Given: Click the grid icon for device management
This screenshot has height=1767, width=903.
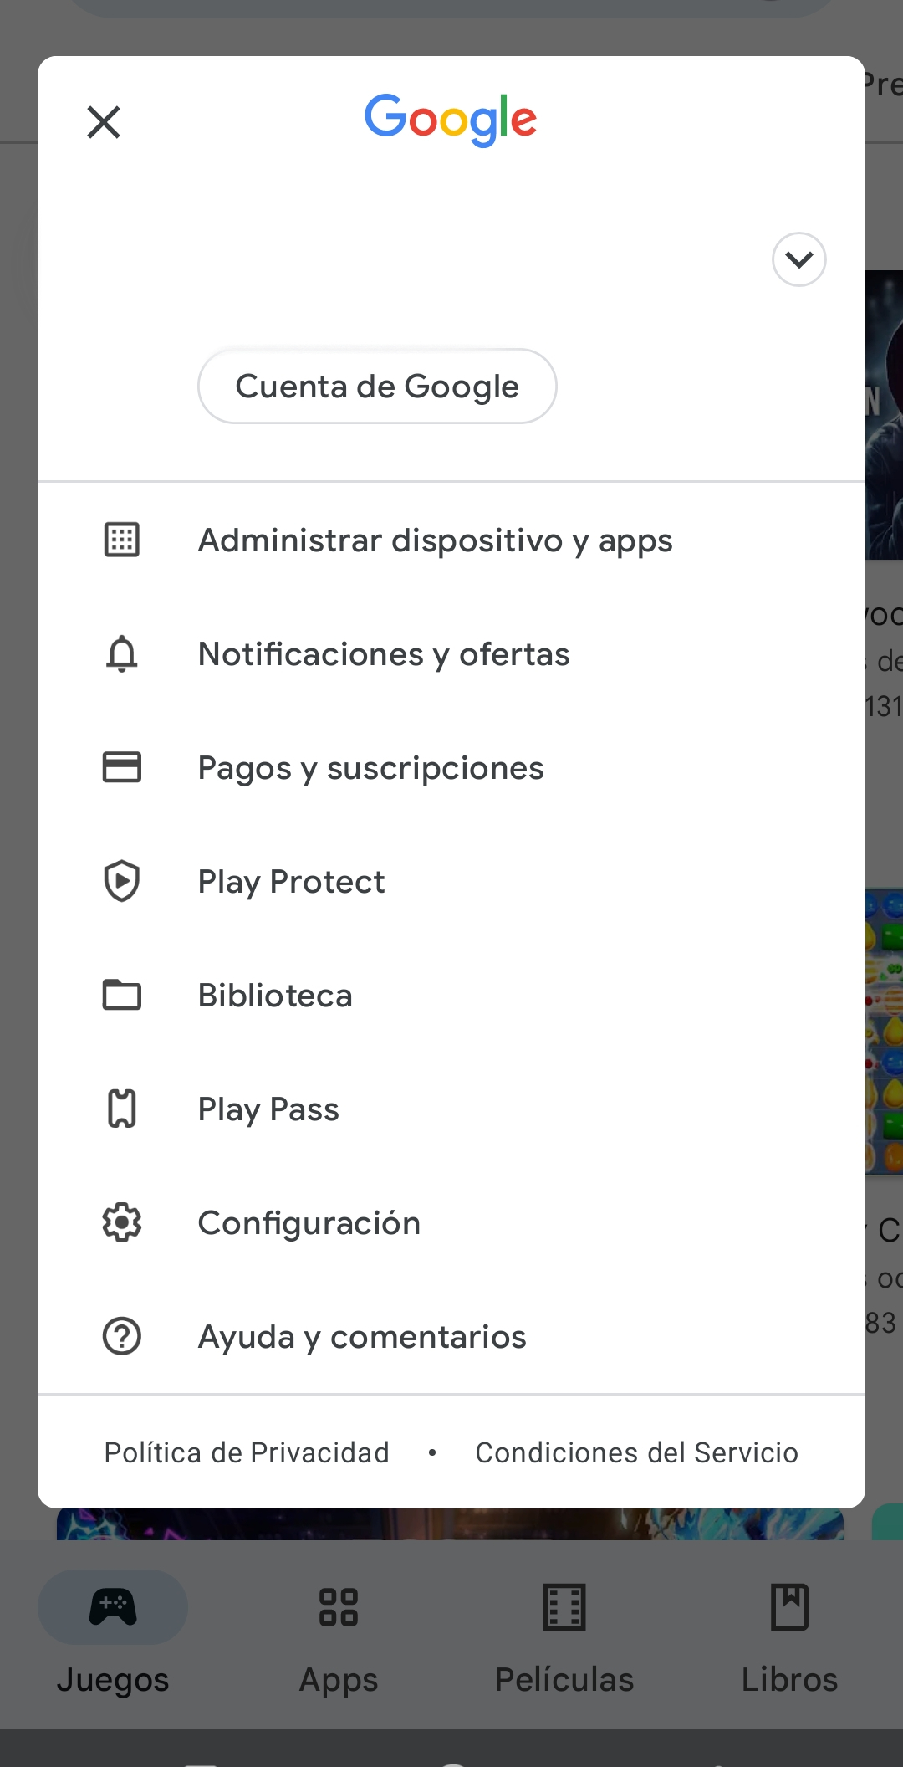Looking at the screenshot, I should point(122,540).
